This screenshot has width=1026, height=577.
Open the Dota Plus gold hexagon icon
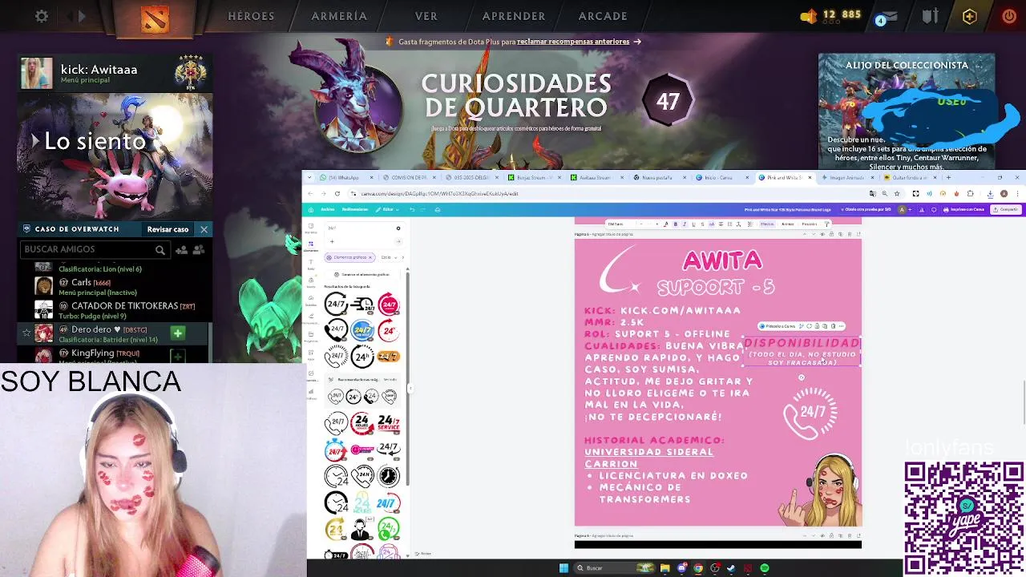coord(969,16)
